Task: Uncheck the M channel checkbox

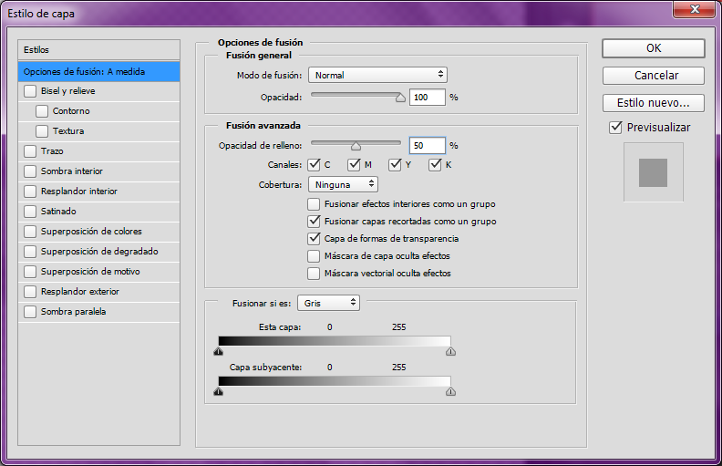Action: (354, 164)
